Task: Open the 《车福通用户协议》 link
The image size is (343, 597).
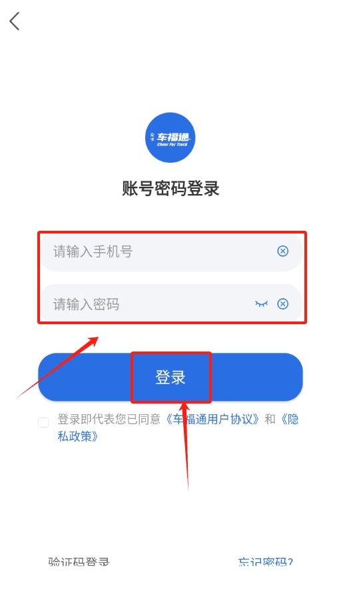Action: point(212,420)
